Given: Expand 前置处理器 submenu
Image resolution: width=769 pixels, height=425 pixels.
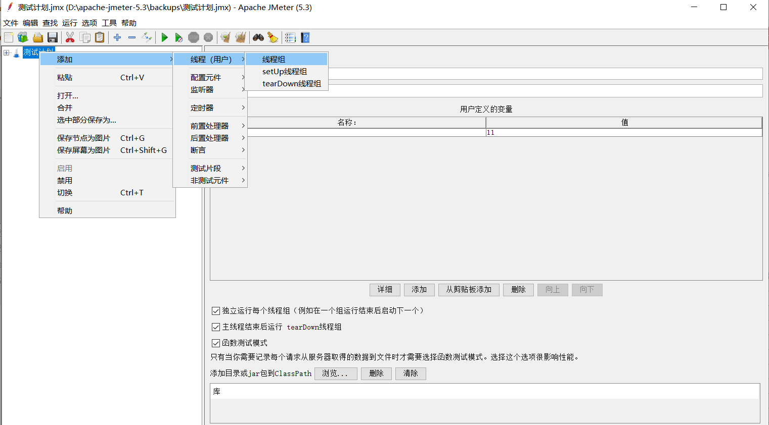Looking at the screenshot, I should tap(210, 126).
